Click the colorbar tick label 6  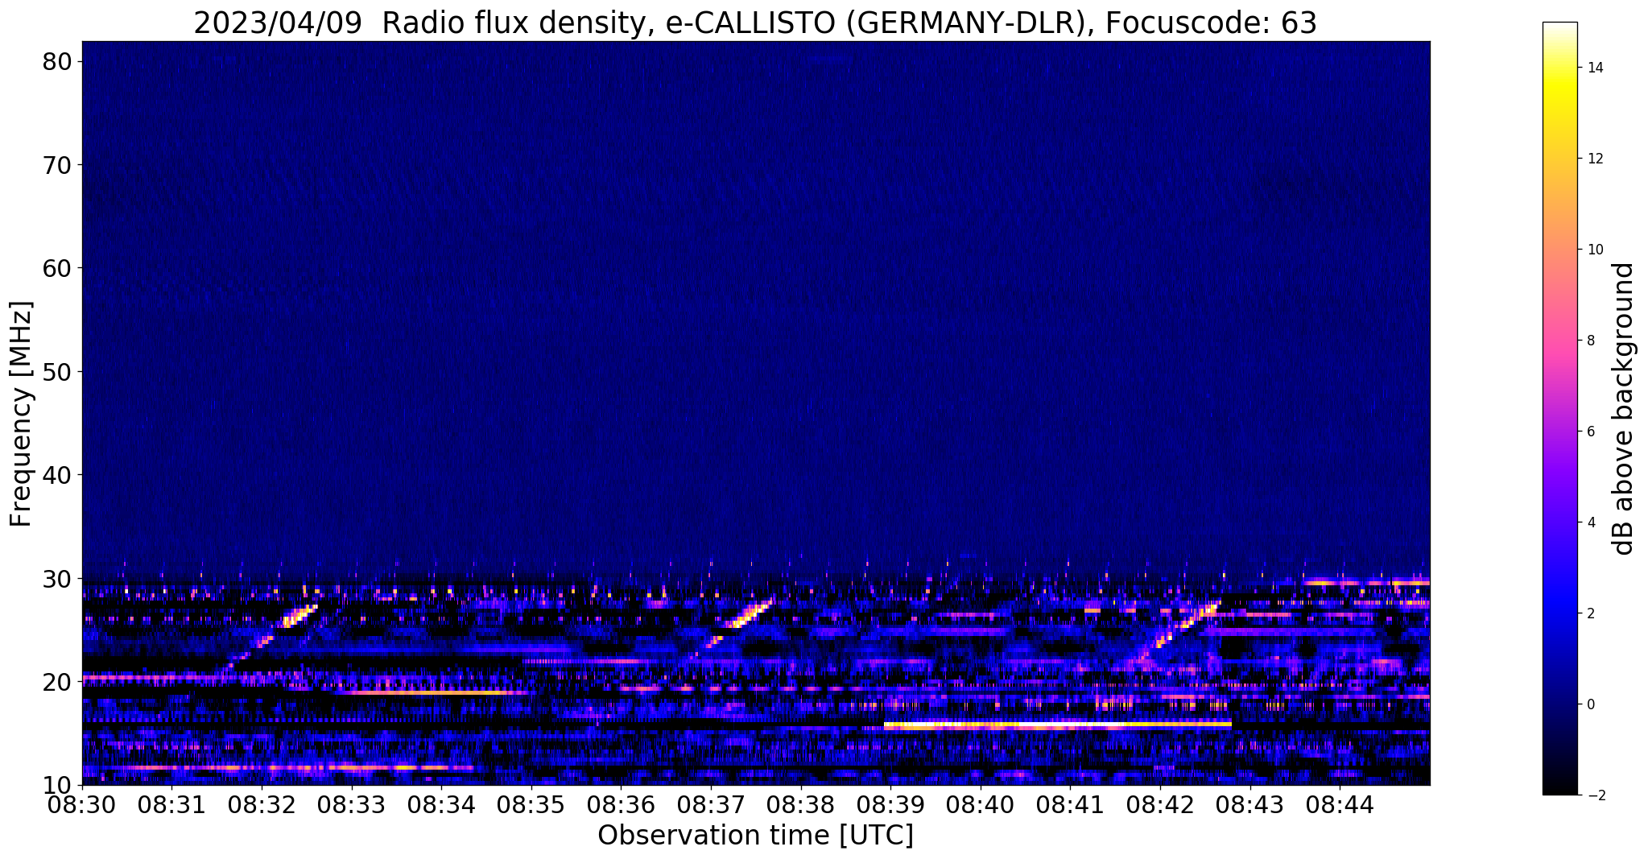pyautogui.click(x=1589, y=432)
